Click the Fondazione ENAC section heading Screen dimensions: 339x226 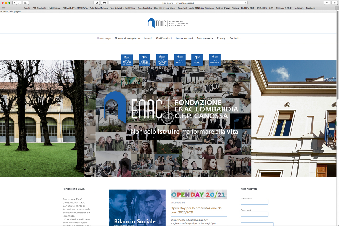point(74,189)
